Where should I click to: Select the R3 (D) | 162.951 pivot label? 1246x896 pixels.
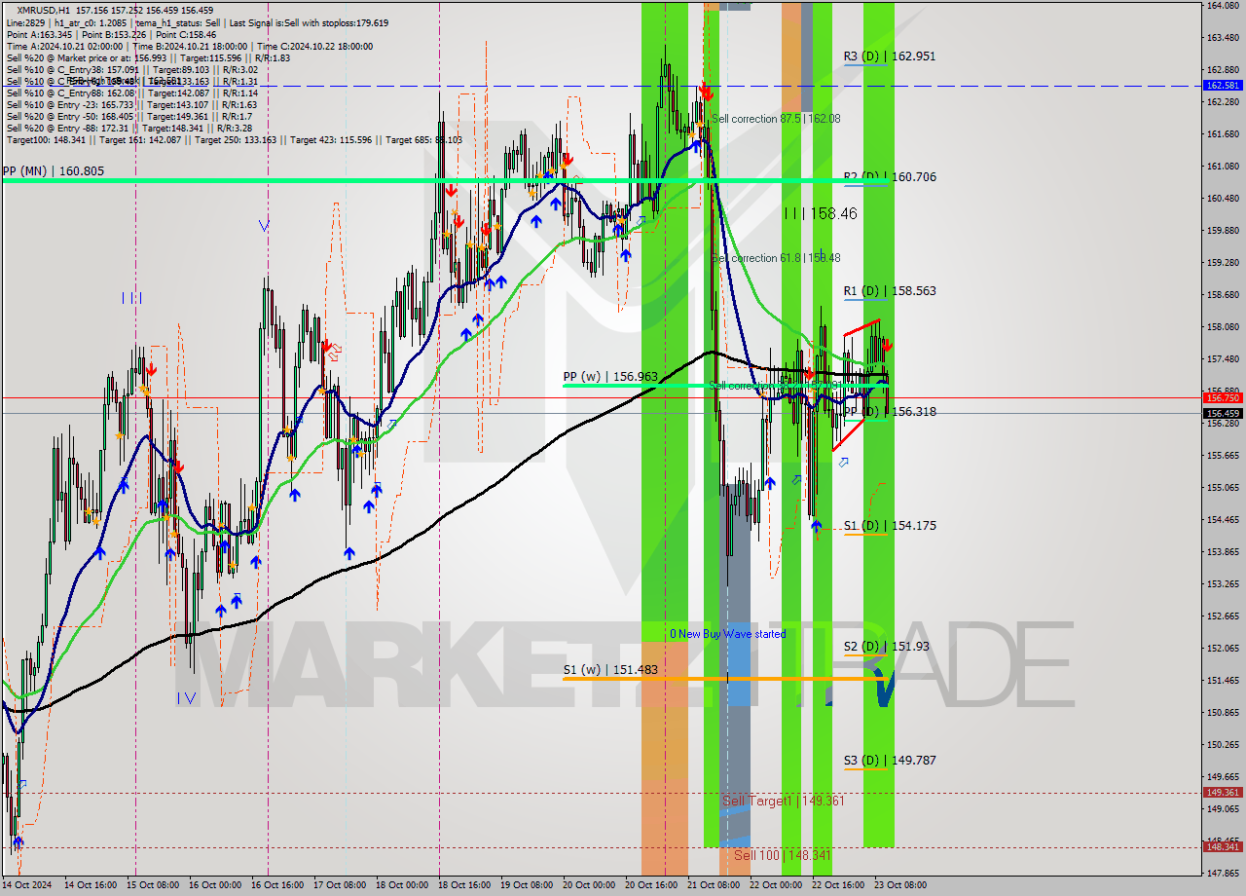coord(889,56)
